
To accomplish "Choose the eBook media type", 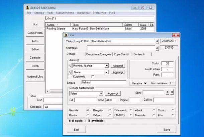I will pyautogui.click(x=154, y=110).
